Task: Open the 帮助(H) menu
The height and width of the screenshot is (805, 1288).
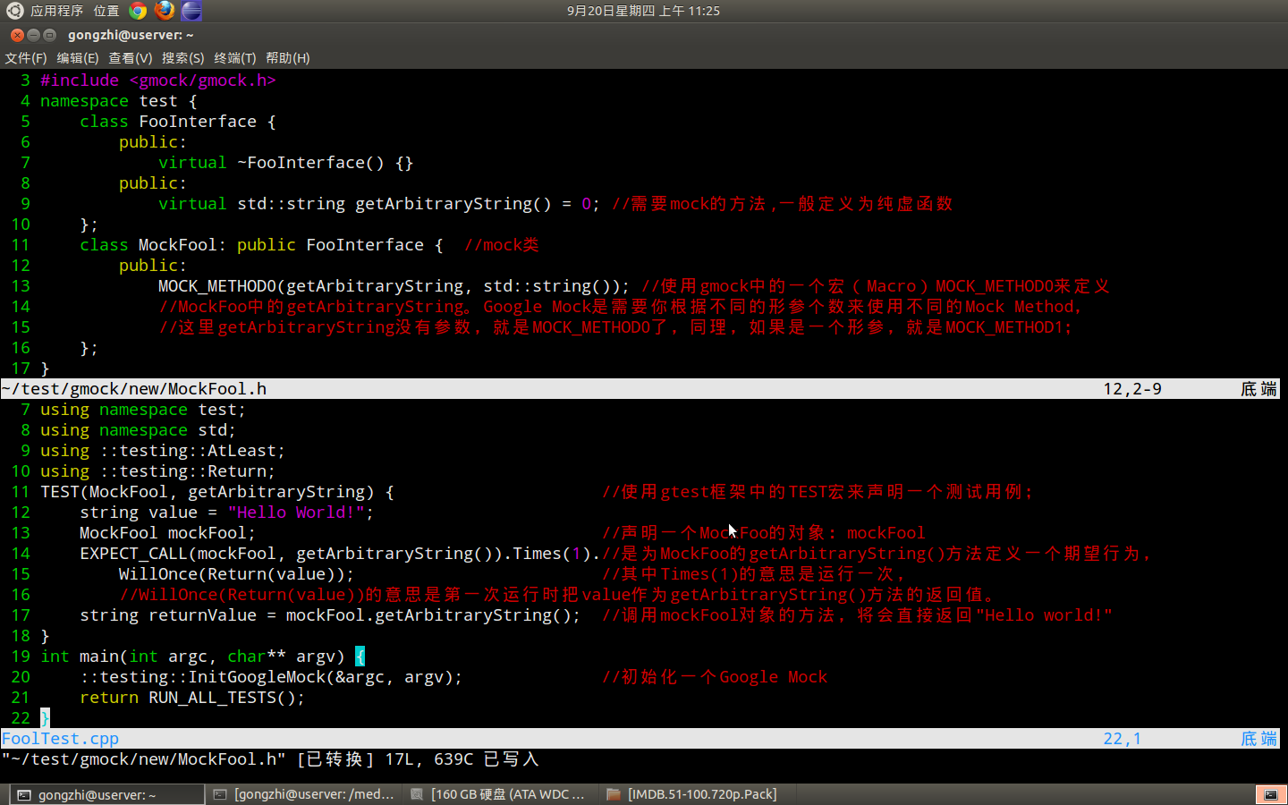Action: (287, 58)
